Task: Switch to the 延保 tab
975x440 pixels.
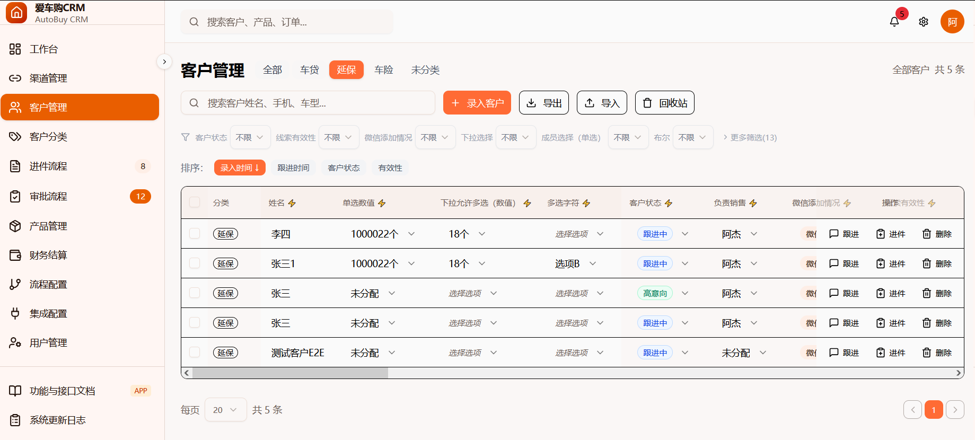Action: [x=346, y=70]
